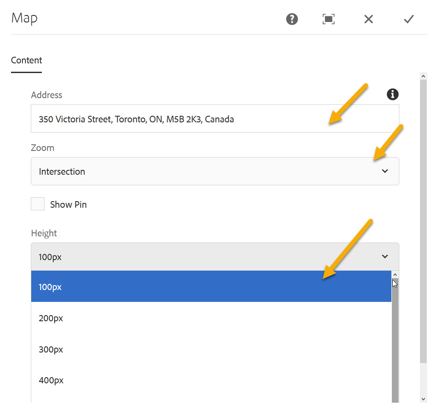The height and width of the screenshot is (404, 435).
Task: Switch to the Content tab
Action: (26, 61)
